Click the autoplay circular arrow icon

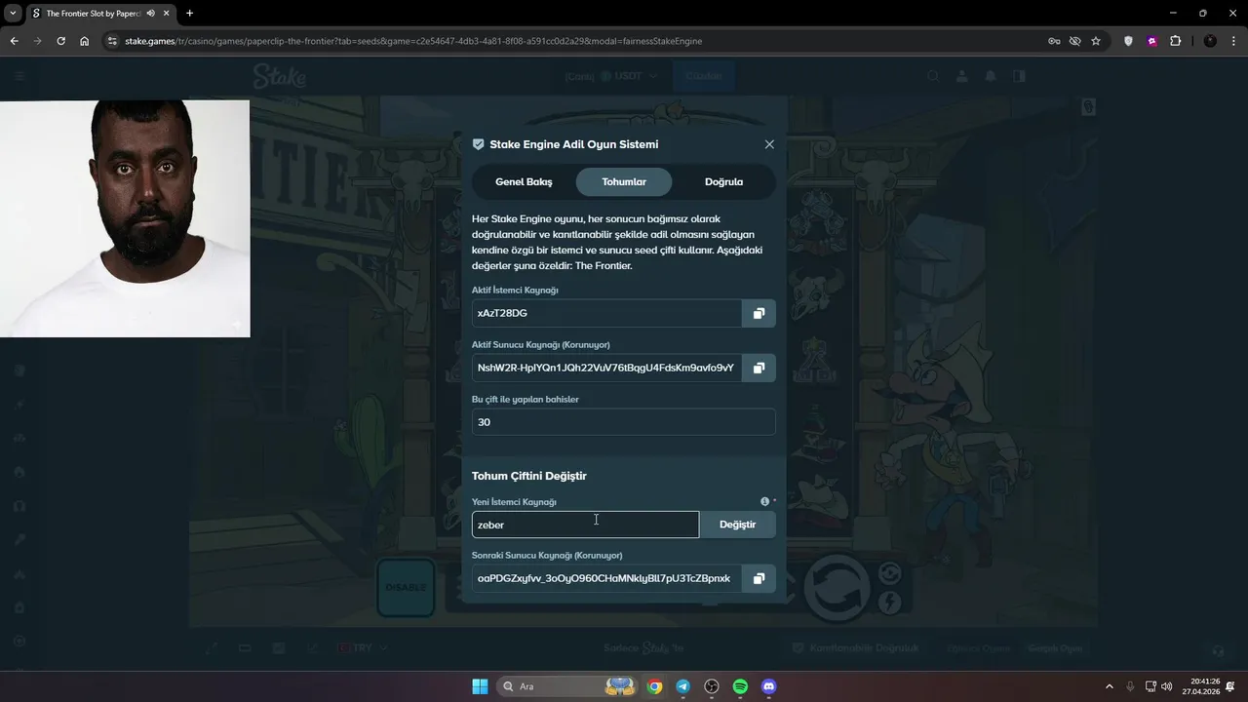(889, 572)
